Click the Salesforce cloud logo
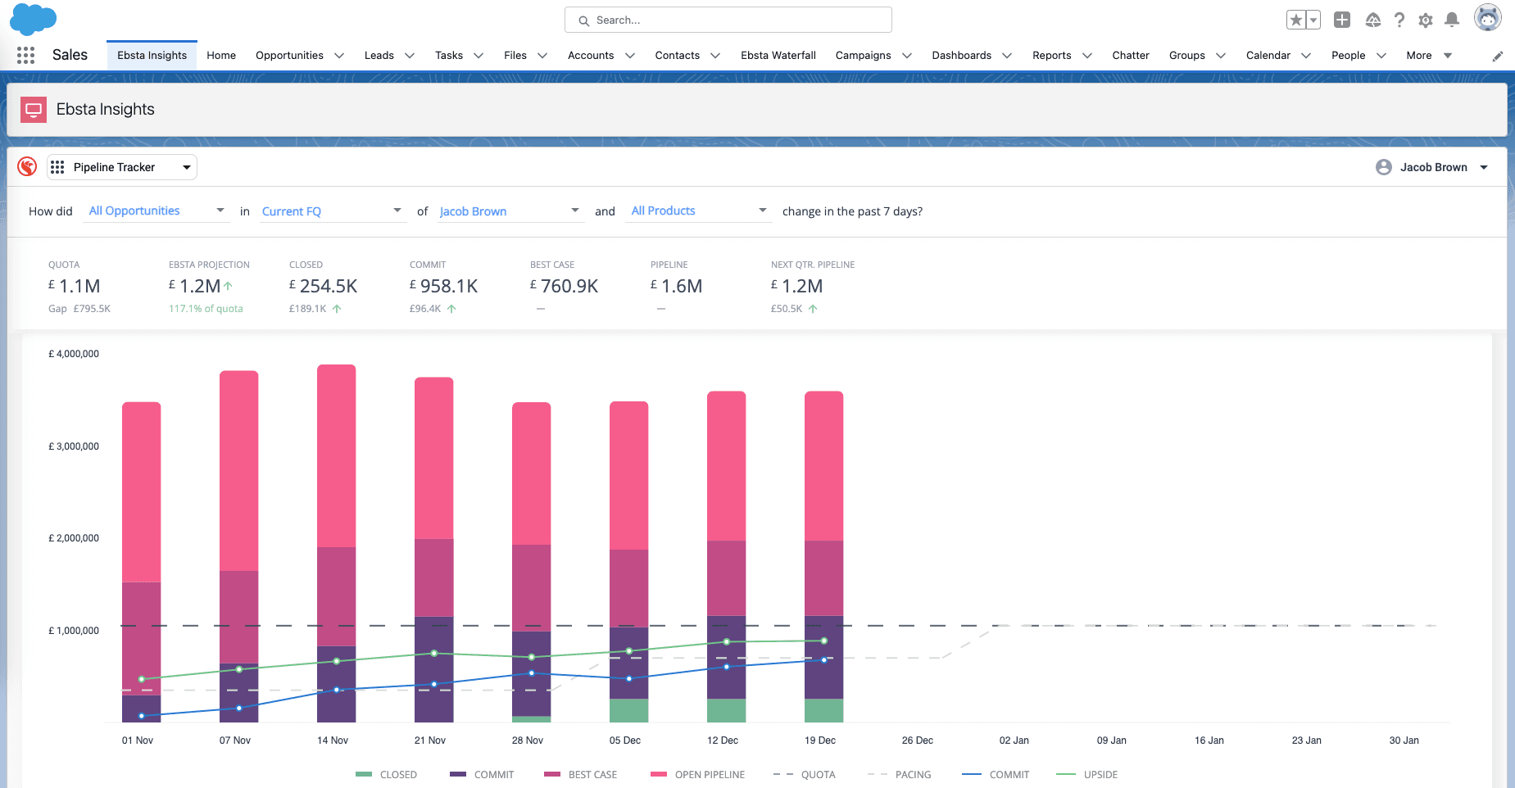Screen dimensions: 1515x788 pyautogui.click(x=33, y=20)
